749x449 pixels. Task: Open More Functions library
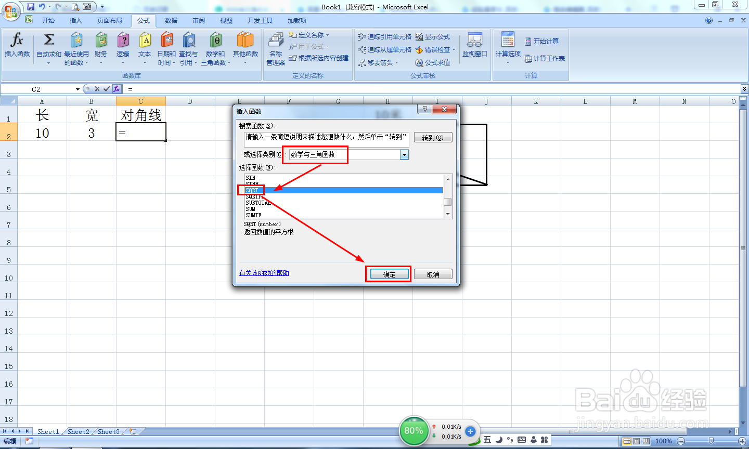click(x=246, y=48)
